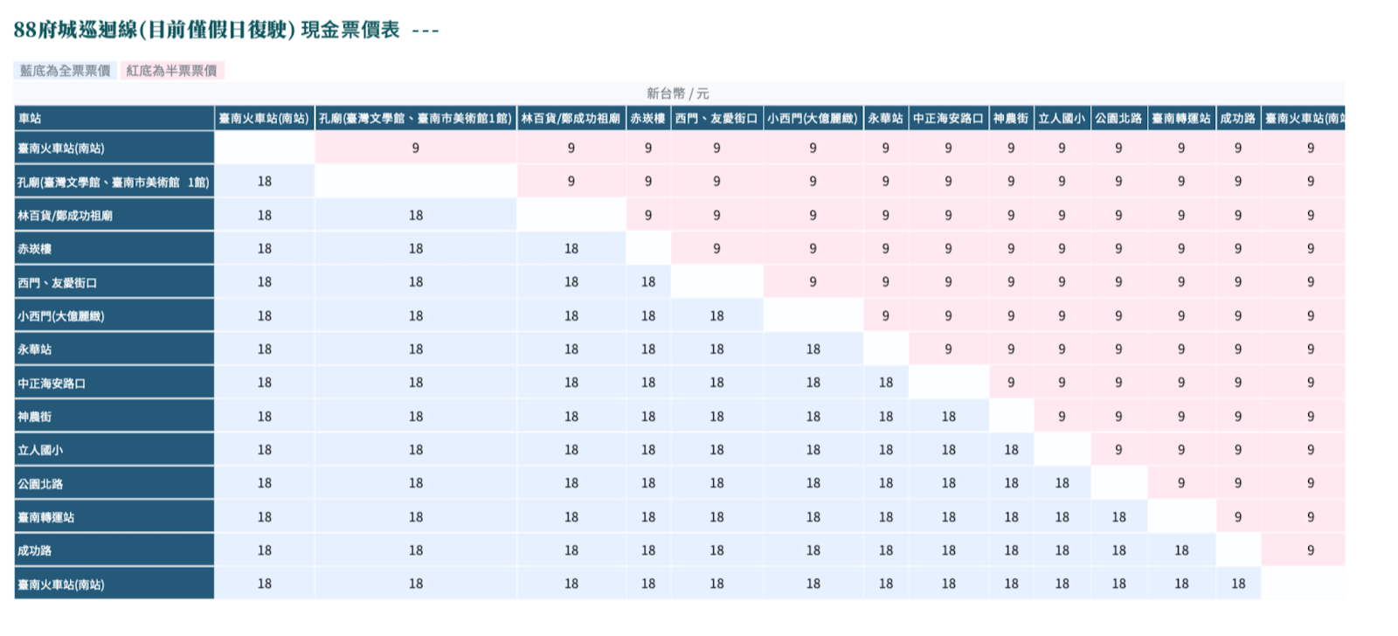Click fare 18 in 公園北路 row, 立人國小 column

tap(1062, 483)
